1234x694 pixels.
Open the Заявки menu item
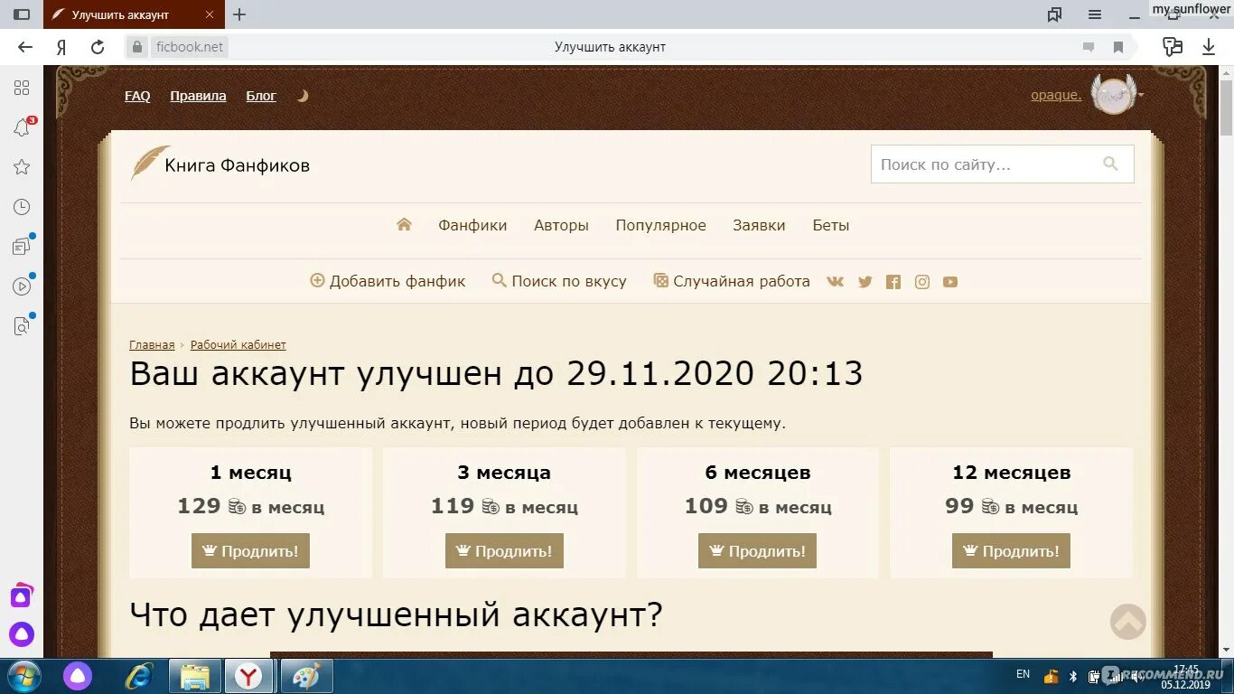point(759,226)
